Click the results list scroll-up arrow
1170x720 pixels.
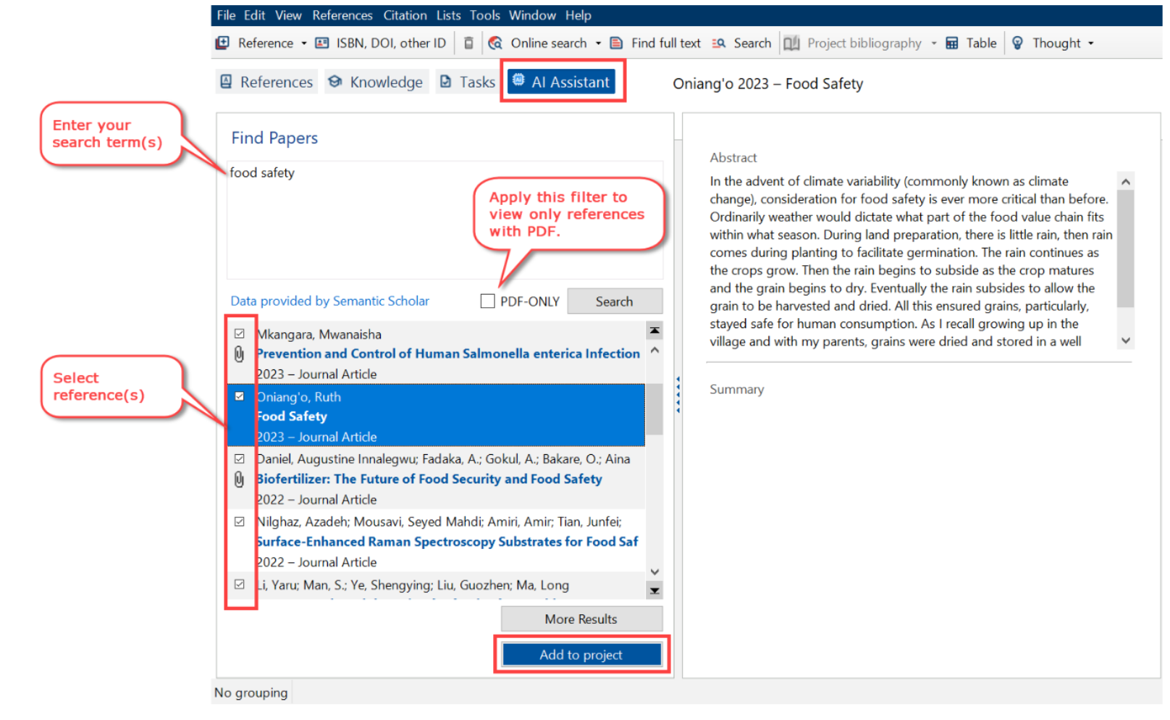(x=655, y=351)
